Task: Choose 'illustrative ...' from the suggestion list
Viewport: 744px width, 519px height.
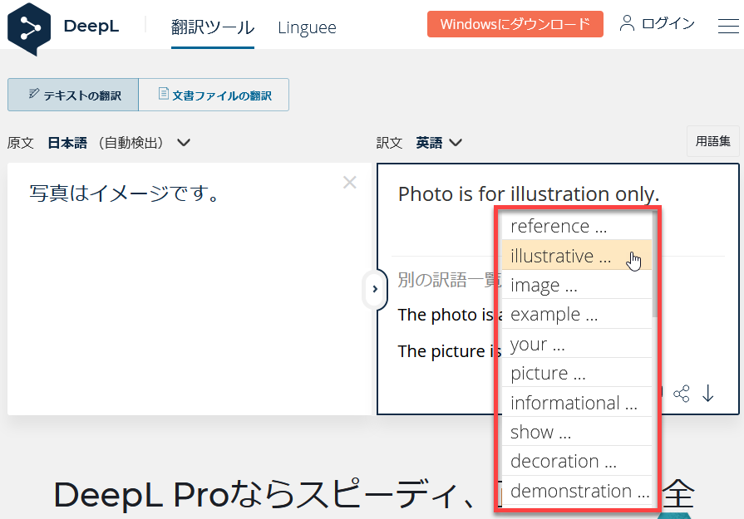Action: (x=560, y=257)
